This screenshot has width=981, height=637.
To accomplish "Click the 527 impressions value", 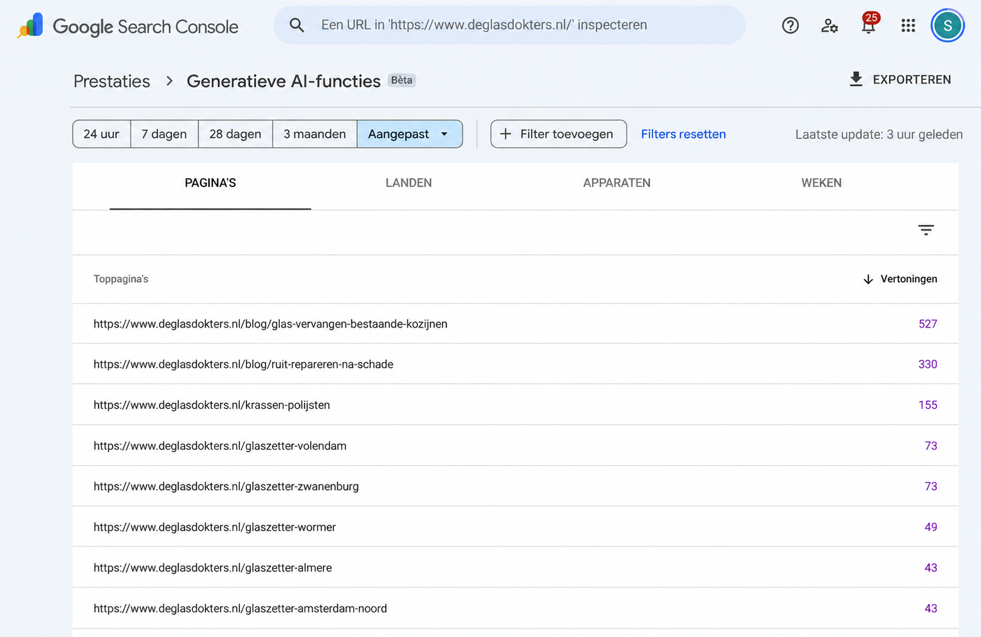I will (927, 324).
